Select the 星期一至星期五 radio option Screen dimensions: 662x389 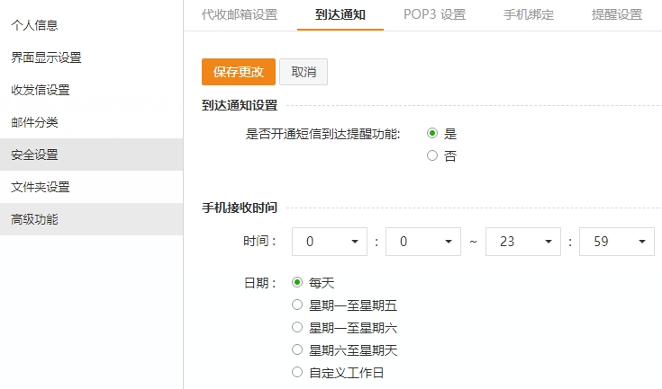click(298, 305)
